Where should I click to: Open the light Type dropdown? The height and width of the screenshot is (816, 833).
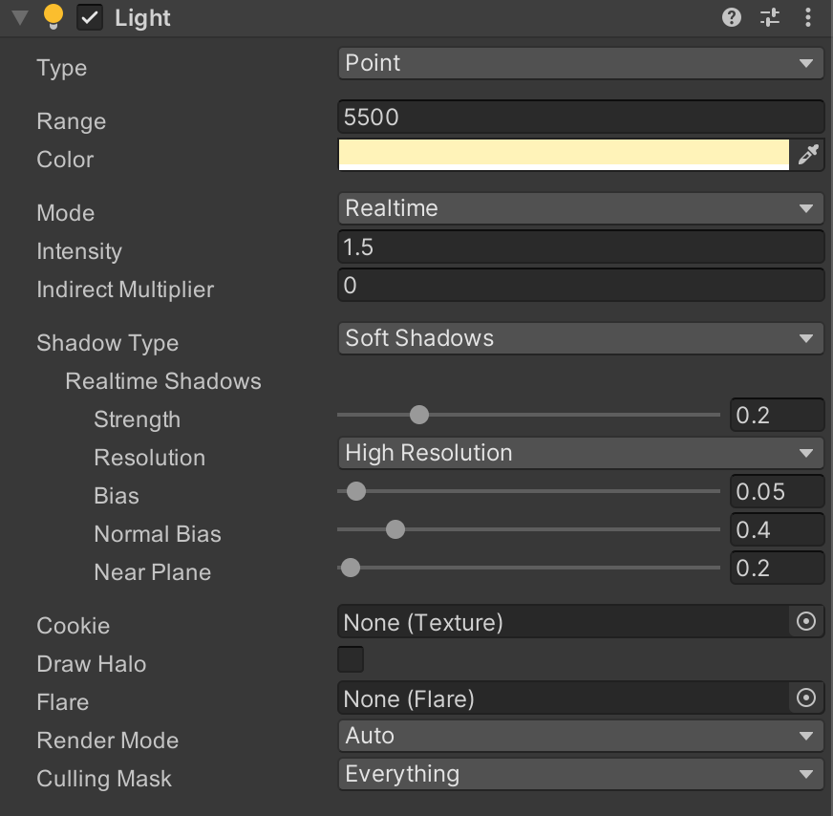pos(580,63)
